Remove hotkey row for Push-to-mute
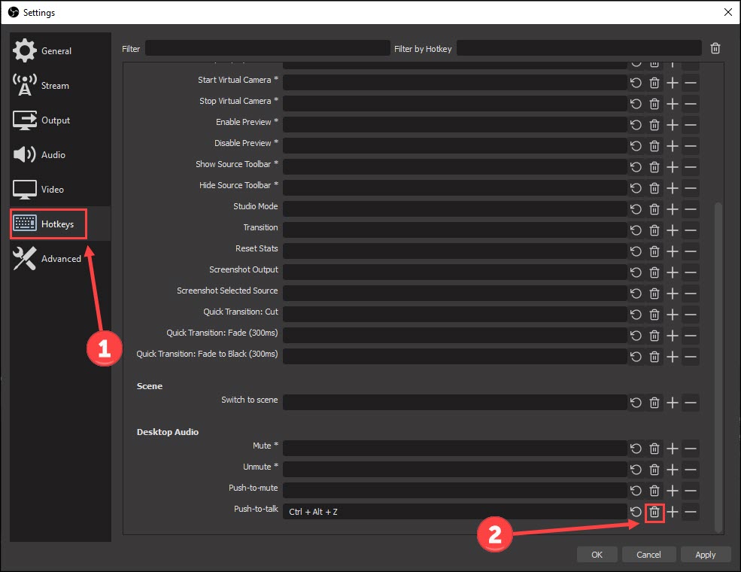The image size is (741, 572). pos(691,491)
